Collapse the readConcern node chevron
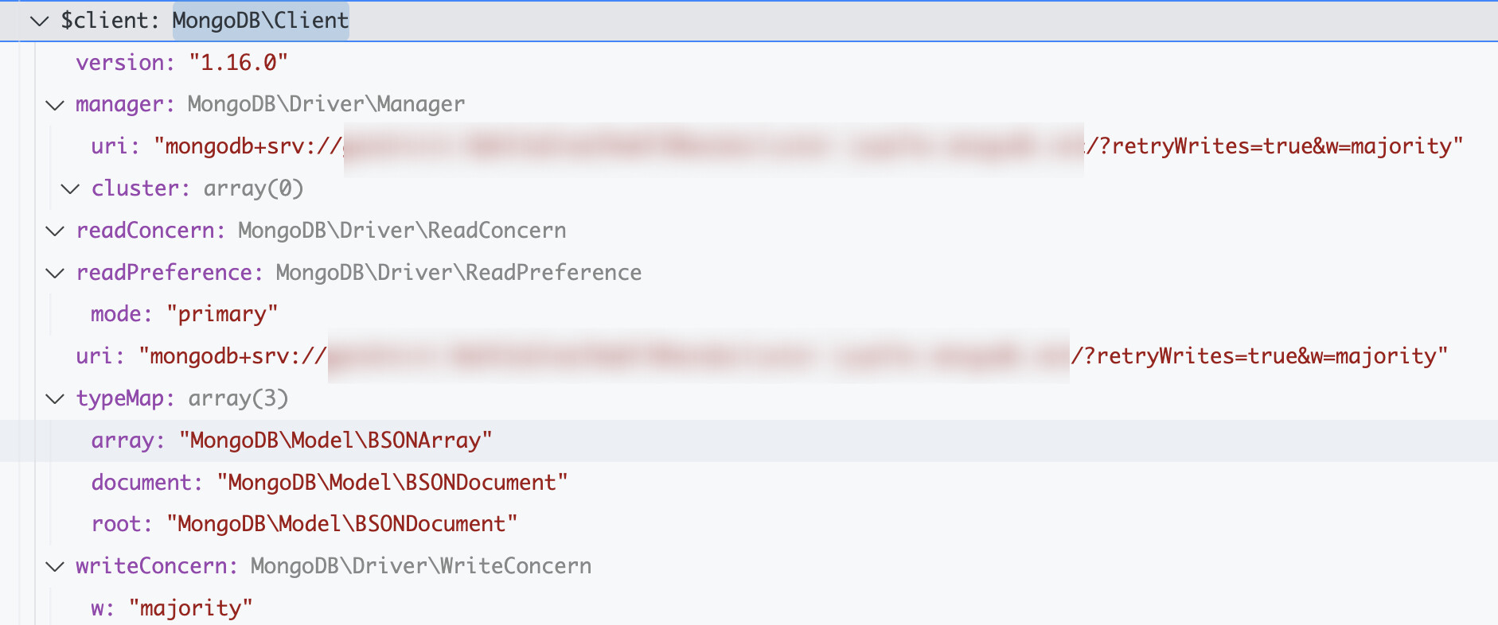This screenshot has width=1498, height=625. click(55, 231)
